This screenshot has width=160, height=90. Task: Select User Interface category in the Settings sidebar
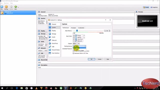(x=54, y=53)
